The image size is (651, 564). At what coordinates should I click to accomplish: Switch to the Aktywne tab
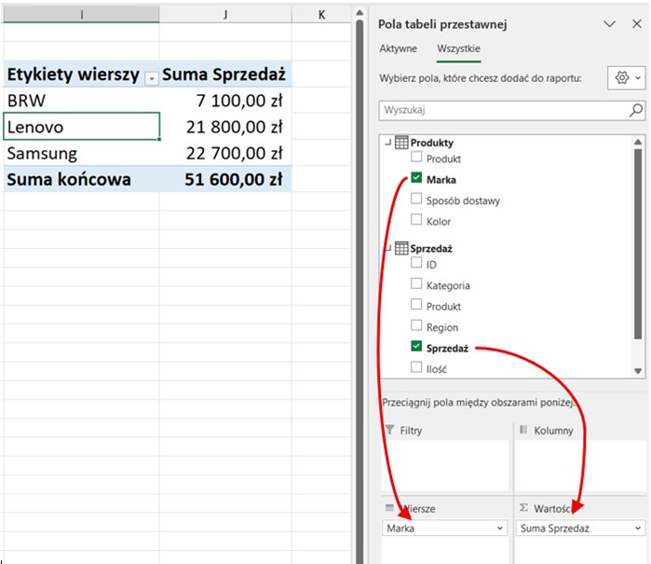coord(398,48)
